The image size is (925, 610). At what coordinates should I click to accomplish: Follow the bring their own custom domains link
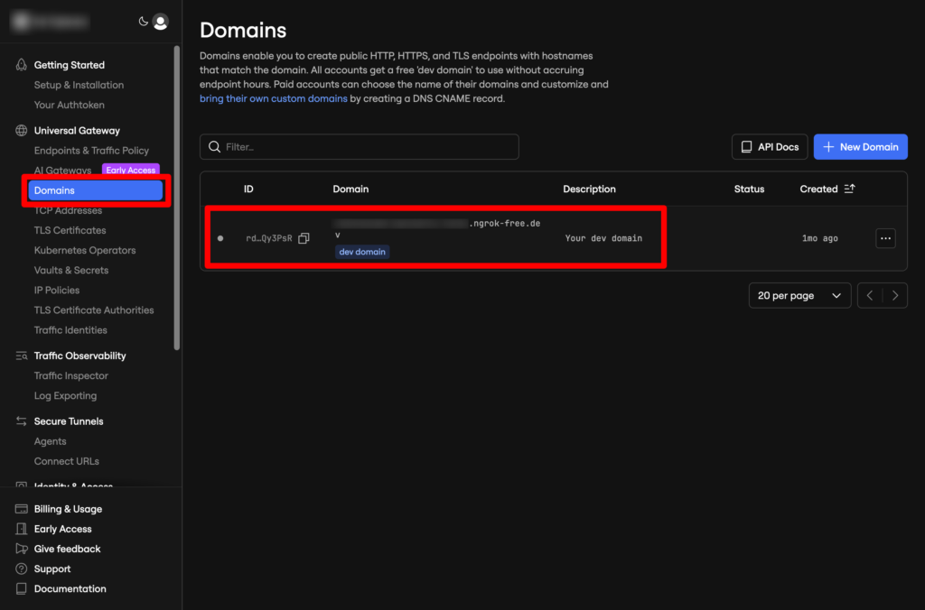[273, 98]
